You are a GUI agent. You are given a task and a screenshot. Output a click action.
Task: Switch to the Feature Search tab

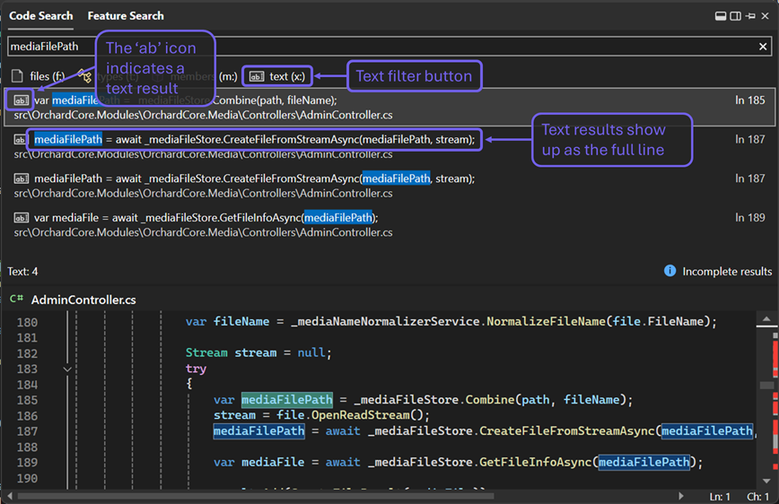[126, 16]
